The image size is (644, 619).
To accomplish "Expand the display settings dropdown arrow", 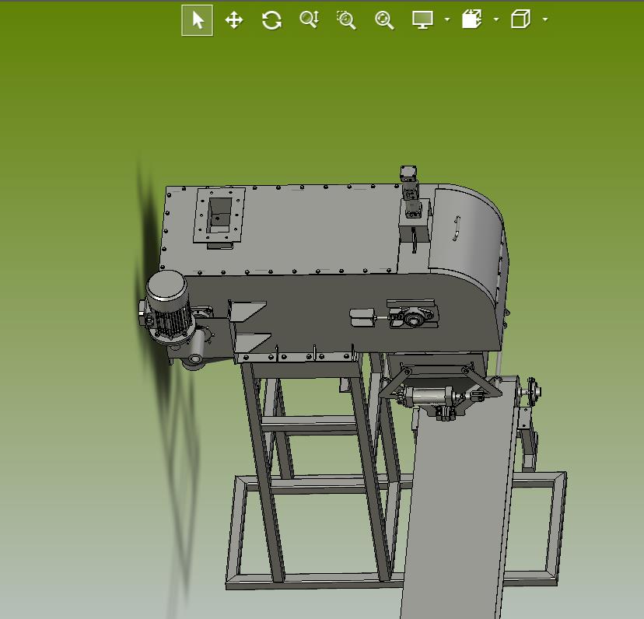I will point(447,19).
